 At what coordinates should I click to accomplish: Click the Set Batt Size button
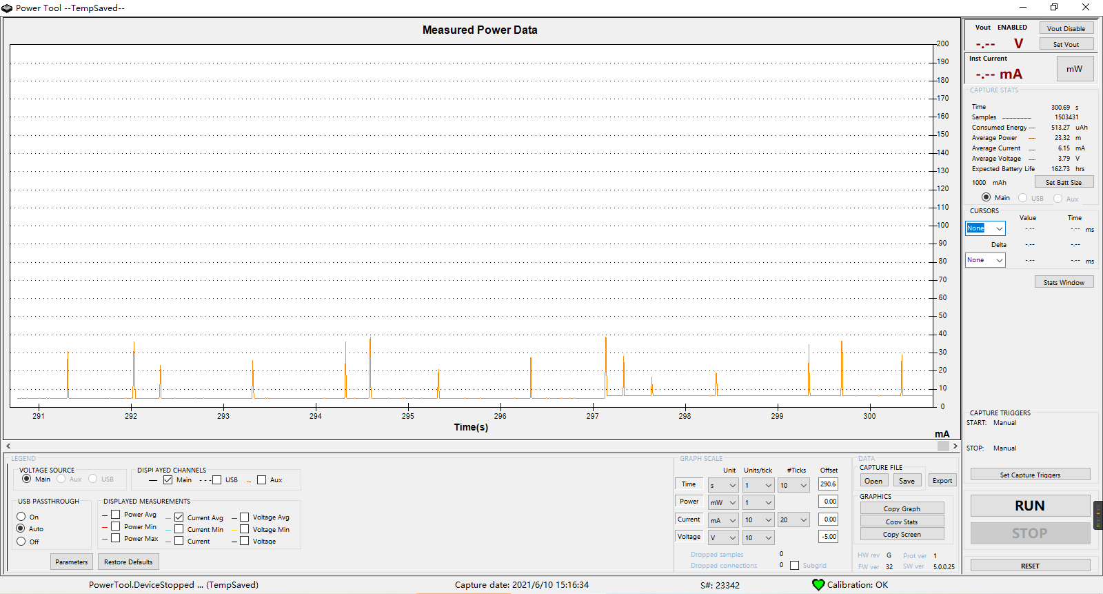click(x=1064, y=182)
